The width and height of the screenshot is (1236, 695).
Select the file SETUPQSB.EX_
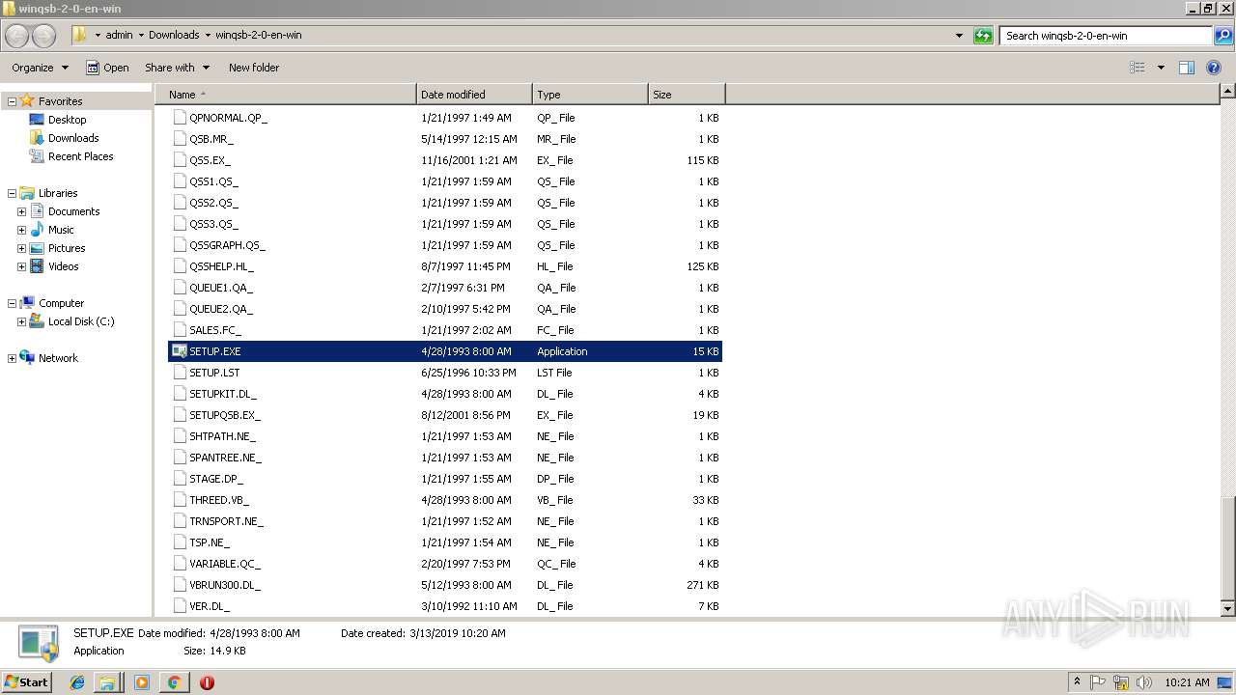pyautogui.click(x=445, y=415)
